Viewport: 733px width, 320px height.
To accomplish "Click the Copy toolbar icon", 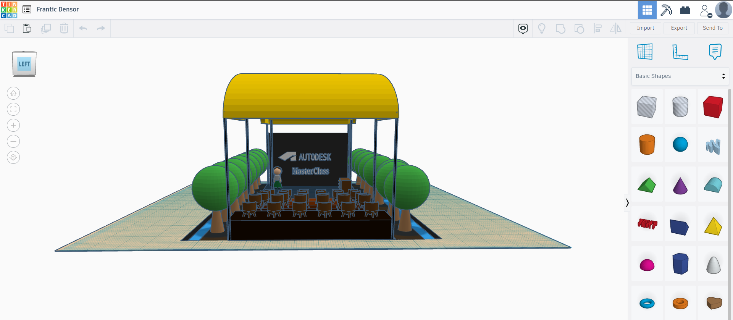I will (9, 28).
